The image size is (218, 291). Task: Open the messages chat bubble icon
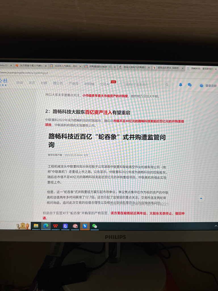pyautogui.click(x=189, y=85)
